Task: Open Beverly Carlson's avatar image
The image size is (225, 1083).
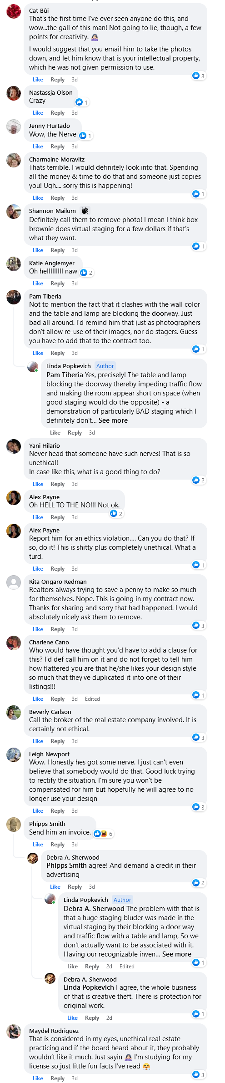Action: [x=14, y=713]
